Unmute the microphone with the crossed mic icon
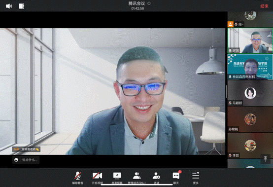Viewport: 273px width, 187px height. coord(78,178)
